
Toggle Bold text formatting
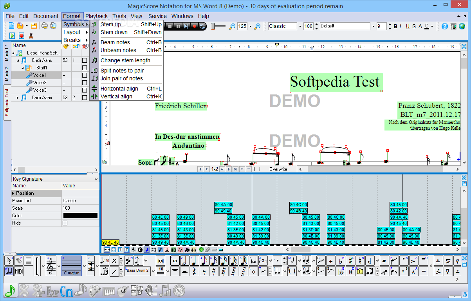tap(395, 26)
